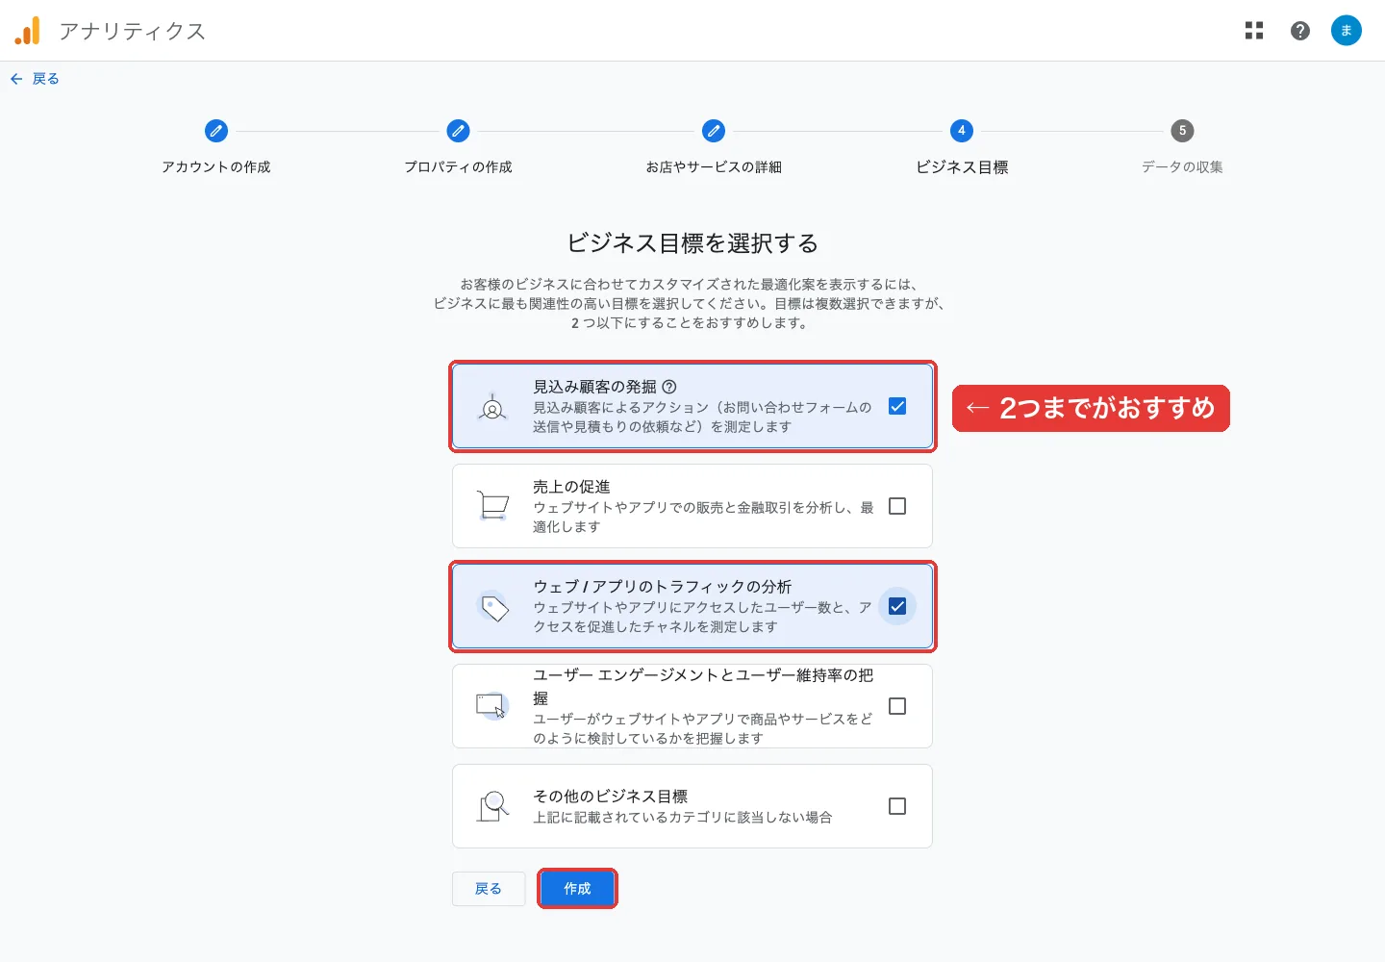Click the アナリティクス product name

pyautogui.click(x=133, y=32)
